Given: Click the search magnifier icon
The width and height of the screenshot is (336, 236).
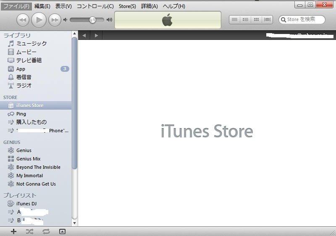Looking at the screenshot, I should coord(283,20).
